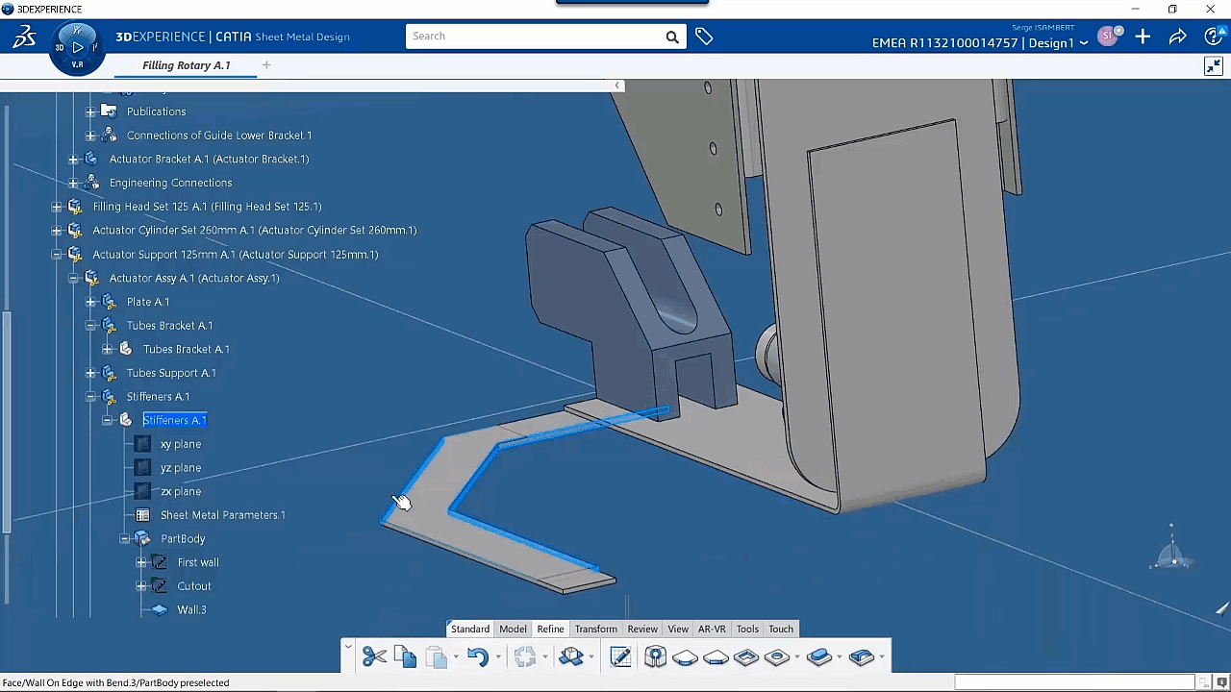Open the Transform tab
The height and width of the screenshot is (692, 1231).
click(x=596, y=629)
